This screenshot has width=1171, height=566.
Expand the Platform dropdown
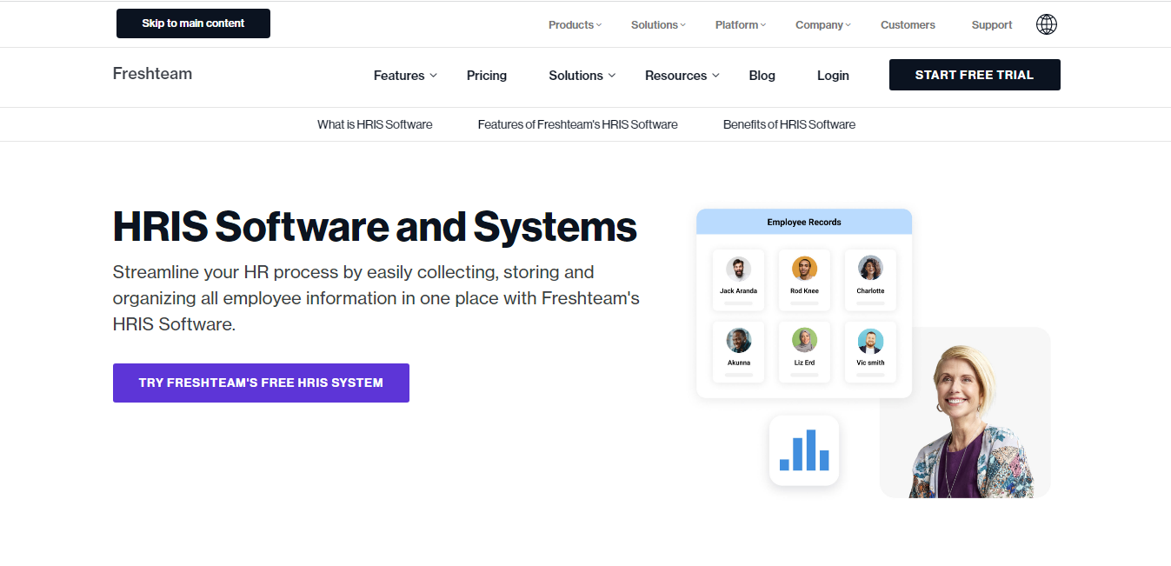741,25
